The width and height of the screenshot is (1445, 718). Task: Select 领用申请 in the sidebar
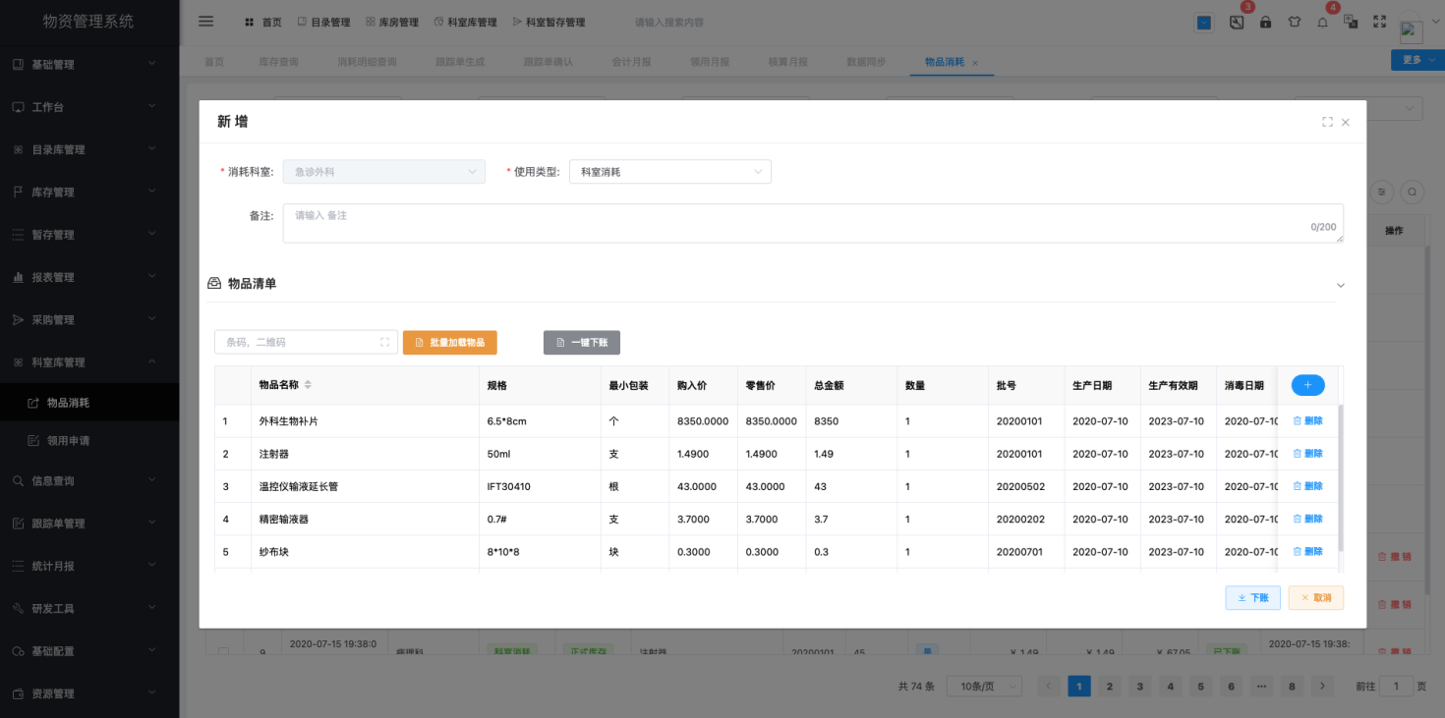click(68, 441)
